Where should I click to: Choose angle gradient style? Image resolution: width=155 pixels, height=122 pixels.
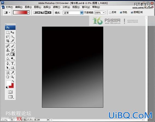coord(42,13)
